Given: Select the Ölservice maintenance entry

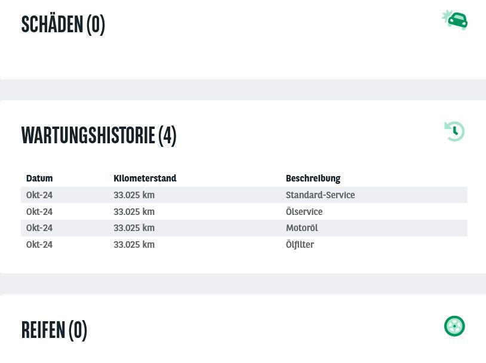Looking at the screenshot, I should (244, 212).
